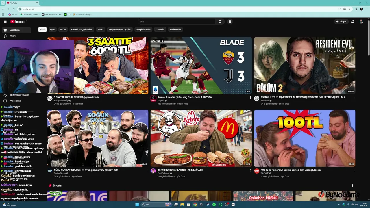Open more options for İFTAR MENÜLERİ video
Screen dimensions: 370x208
[250, 170]
